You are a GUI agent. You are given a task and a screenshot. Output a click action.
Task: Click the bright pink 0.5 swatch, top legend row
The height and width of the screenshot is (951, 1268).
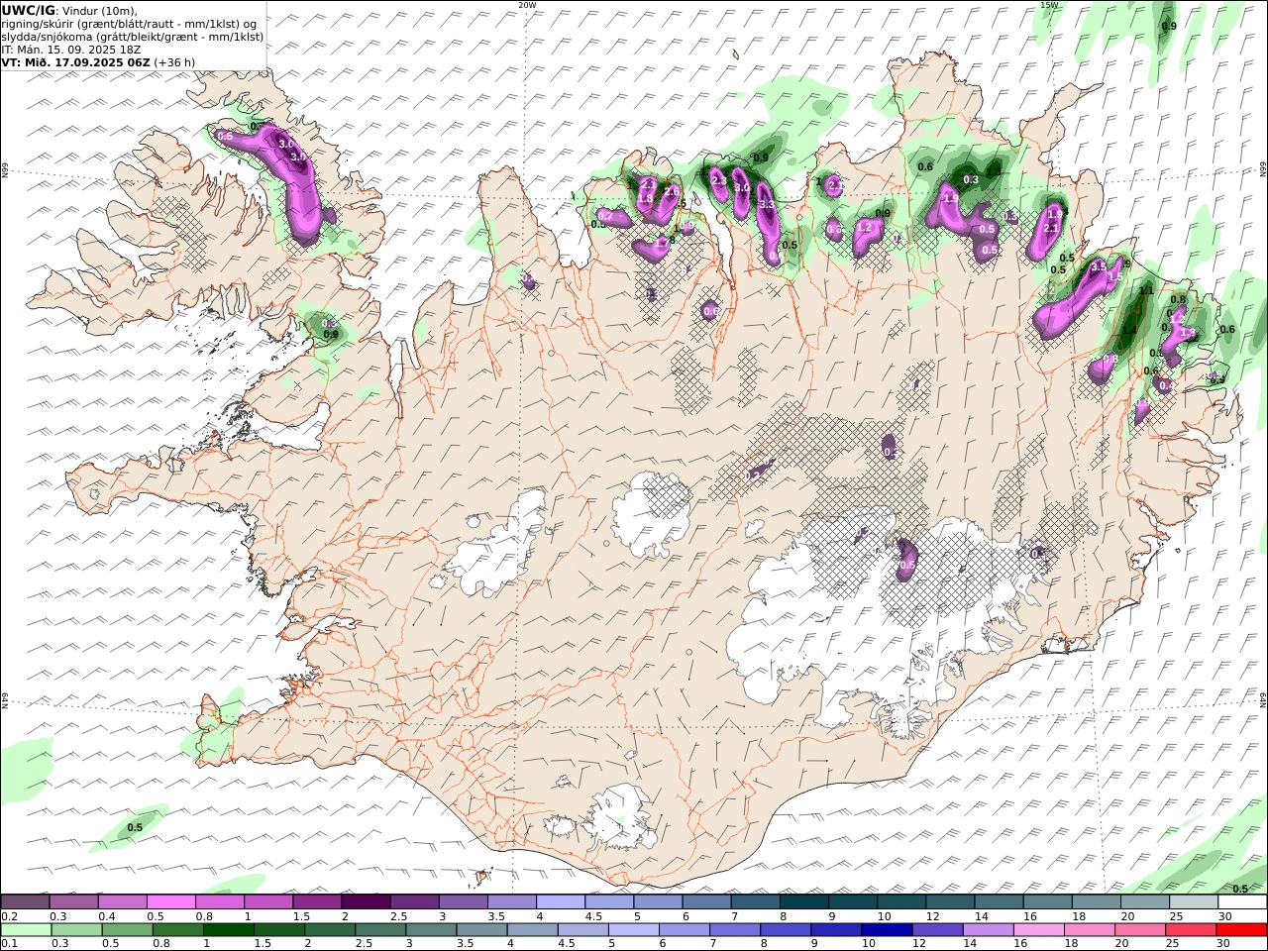point(170,902)
